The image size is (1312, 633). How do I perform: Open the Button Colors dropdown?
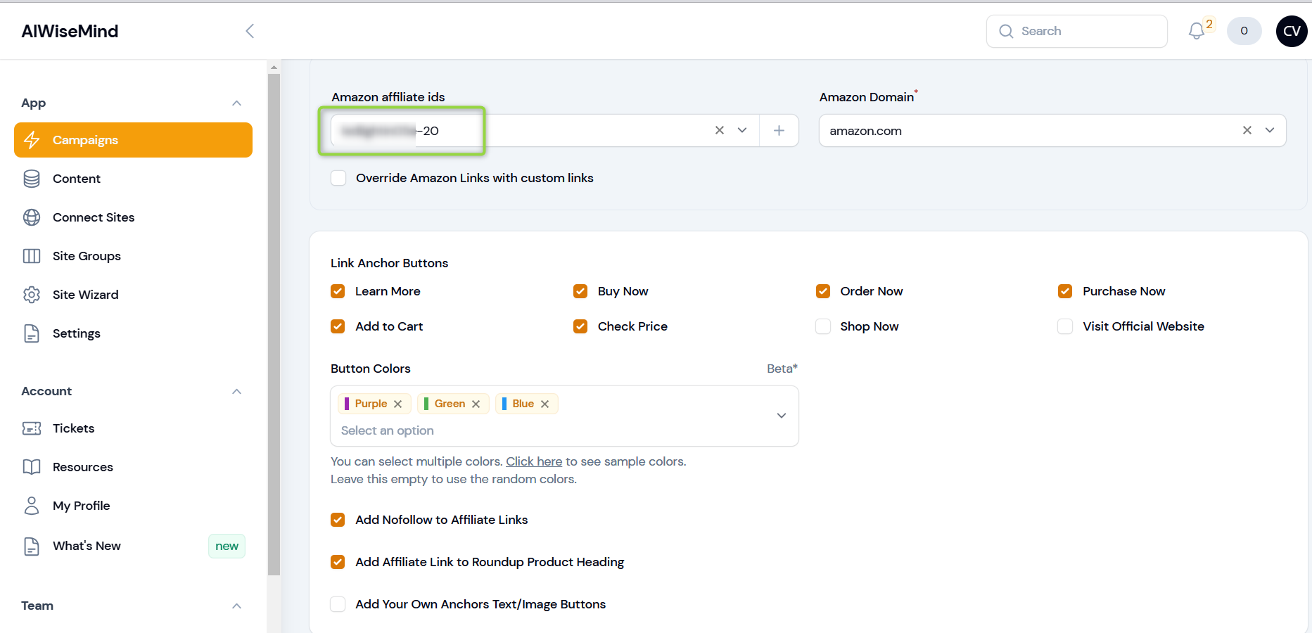(x=781, y=416)
